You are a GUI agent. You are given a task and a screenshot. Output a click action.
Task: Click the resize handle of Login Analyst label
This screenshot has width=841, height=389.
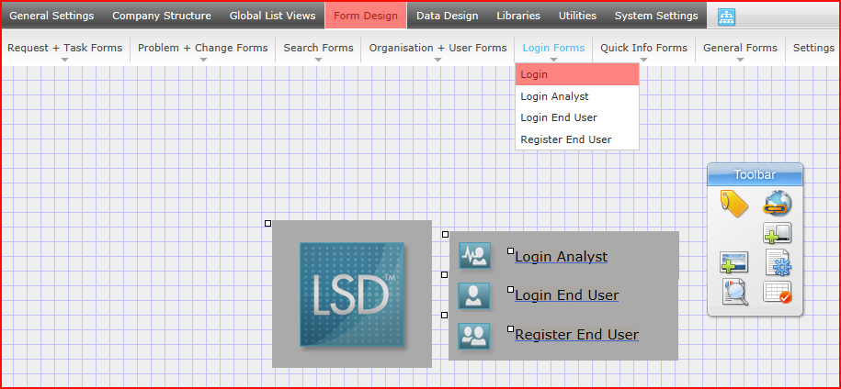[x=511, y=250]
